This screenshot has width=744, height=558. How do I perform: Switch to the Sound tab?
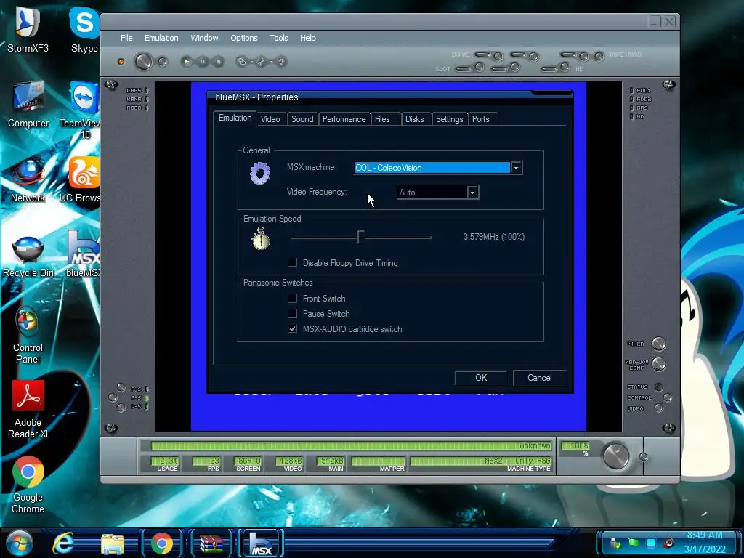(x=302, y=119)
